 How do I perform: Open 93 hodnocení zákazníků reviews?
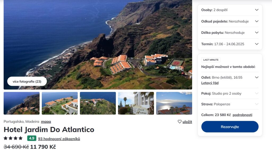[x=59, y=139]
